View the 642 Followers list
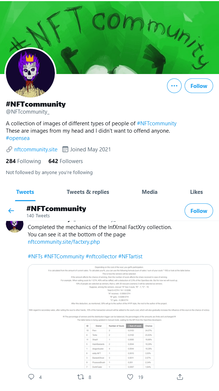The width and height of the screenshot is (219, 391). pyautogui.click(x=66, y=161)
